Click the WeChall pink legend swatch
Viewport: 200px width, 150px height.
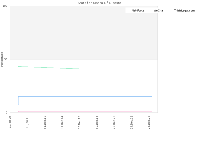(150, 11)
